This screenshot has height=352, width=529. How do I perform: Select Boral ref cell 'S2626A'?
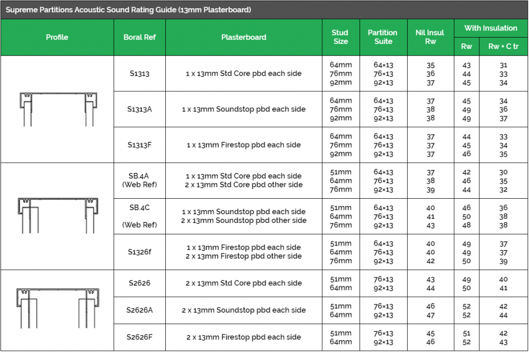click(139, 310)
